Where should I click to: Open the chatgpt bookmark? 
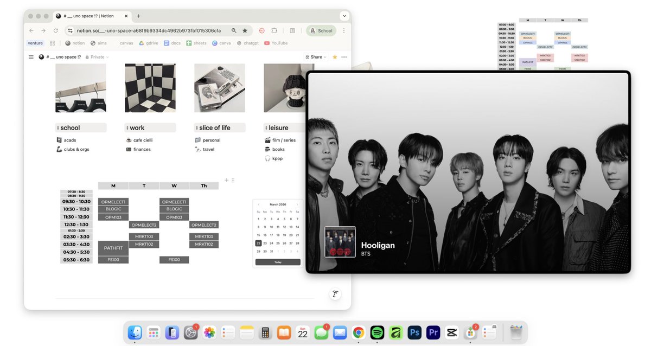pyautogui.click(x=247, y=43)
